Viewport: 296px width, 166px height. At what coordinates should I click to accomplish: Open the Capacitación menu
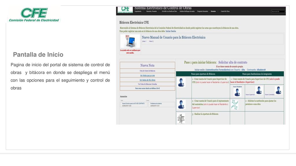[138, 11]
